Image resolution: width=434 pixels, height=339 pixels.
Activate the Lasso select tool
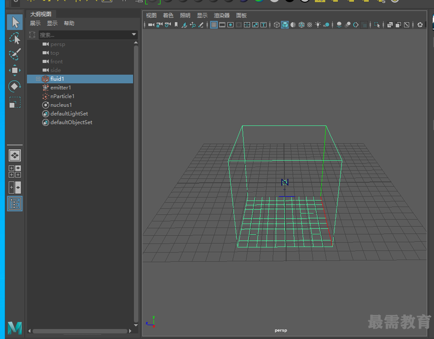[15, 38]
